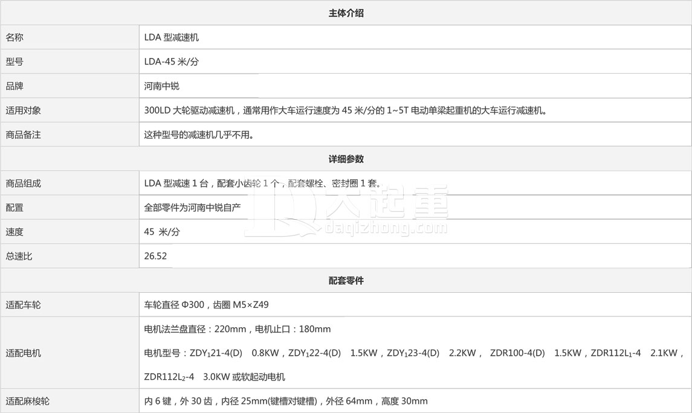Click the 配套零件 section header
Viewport: 692px width, 413px height.
346,280
